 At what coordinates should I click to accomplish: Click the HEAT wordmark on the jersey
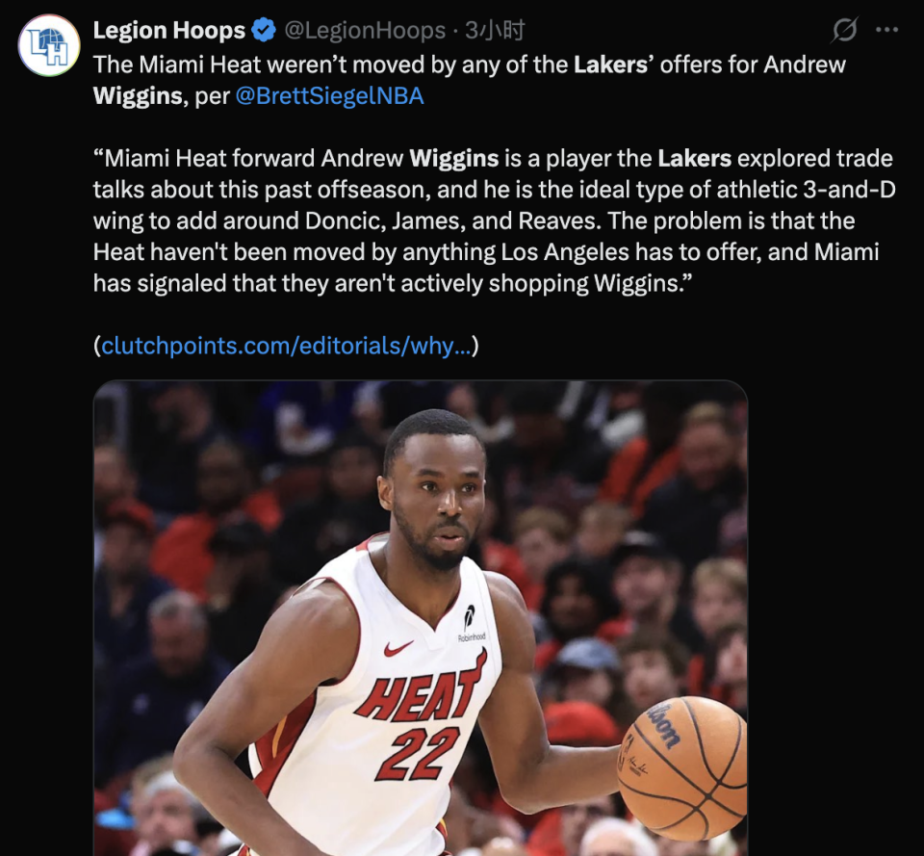(x=422, y=687)
